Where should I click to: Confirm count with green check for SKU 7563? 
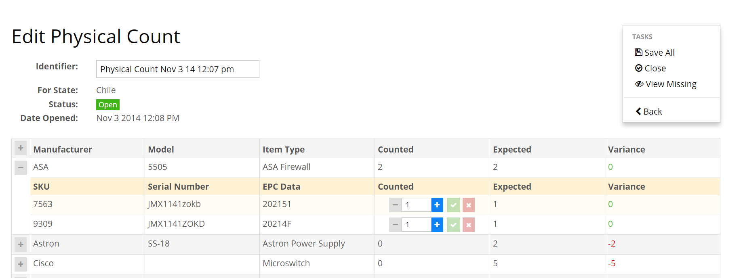click(453, 205)
